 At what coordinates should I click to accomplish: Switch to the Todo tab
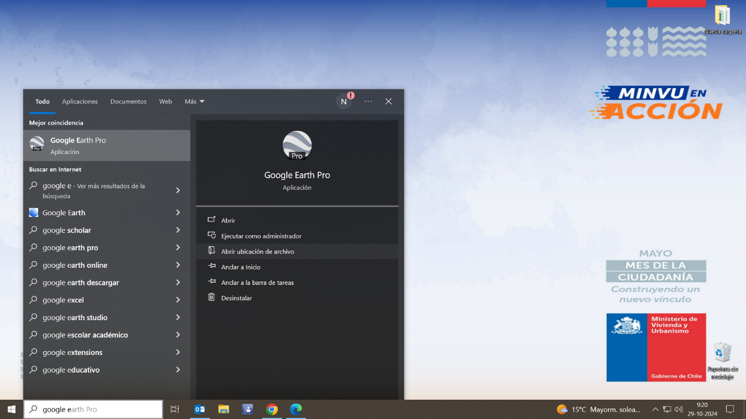coord(43,102)
